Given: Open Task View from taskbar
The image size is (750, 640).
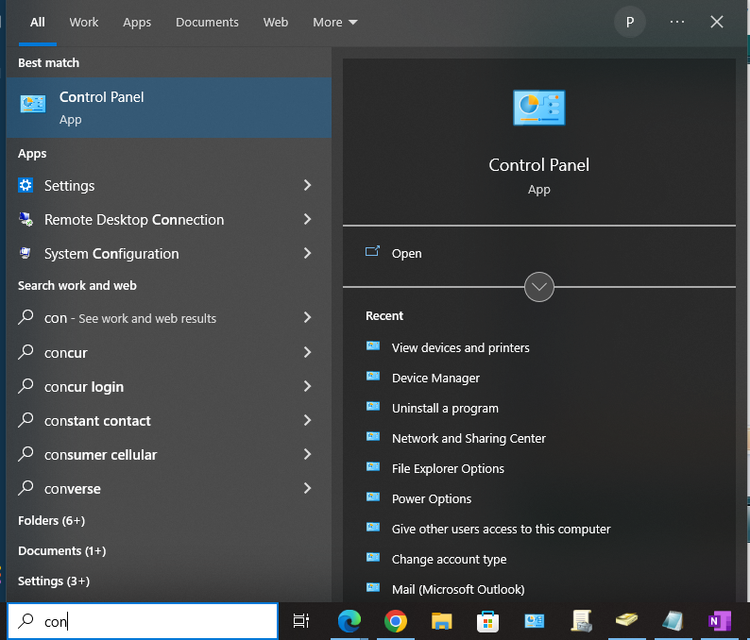Looking at the screenshot, I should click(x=301, y=621).
